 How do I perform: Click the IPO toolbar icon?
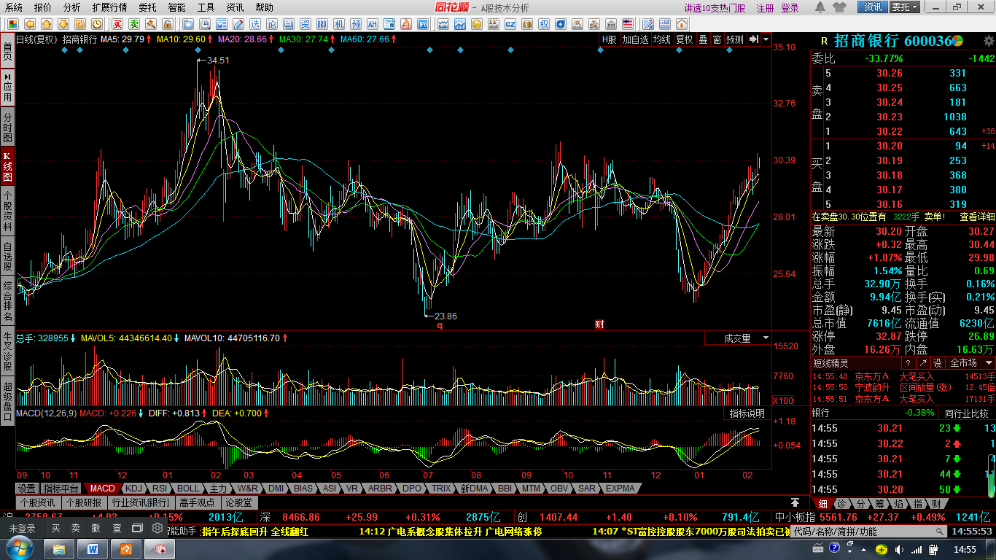[423, 24]
